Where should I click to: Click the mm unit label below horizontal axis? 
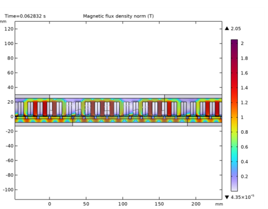click(x=219, y=204)
